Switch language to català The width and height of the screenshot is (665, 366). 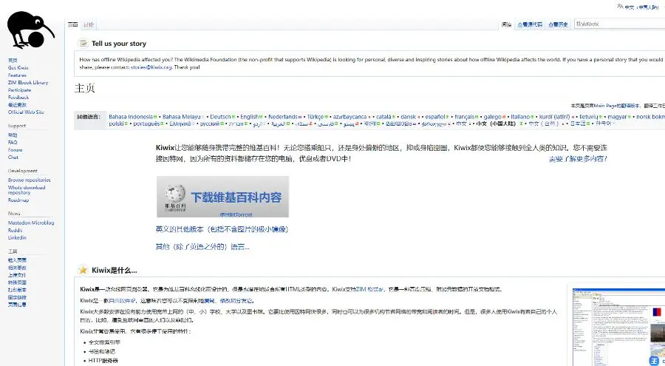coord(383,116)
